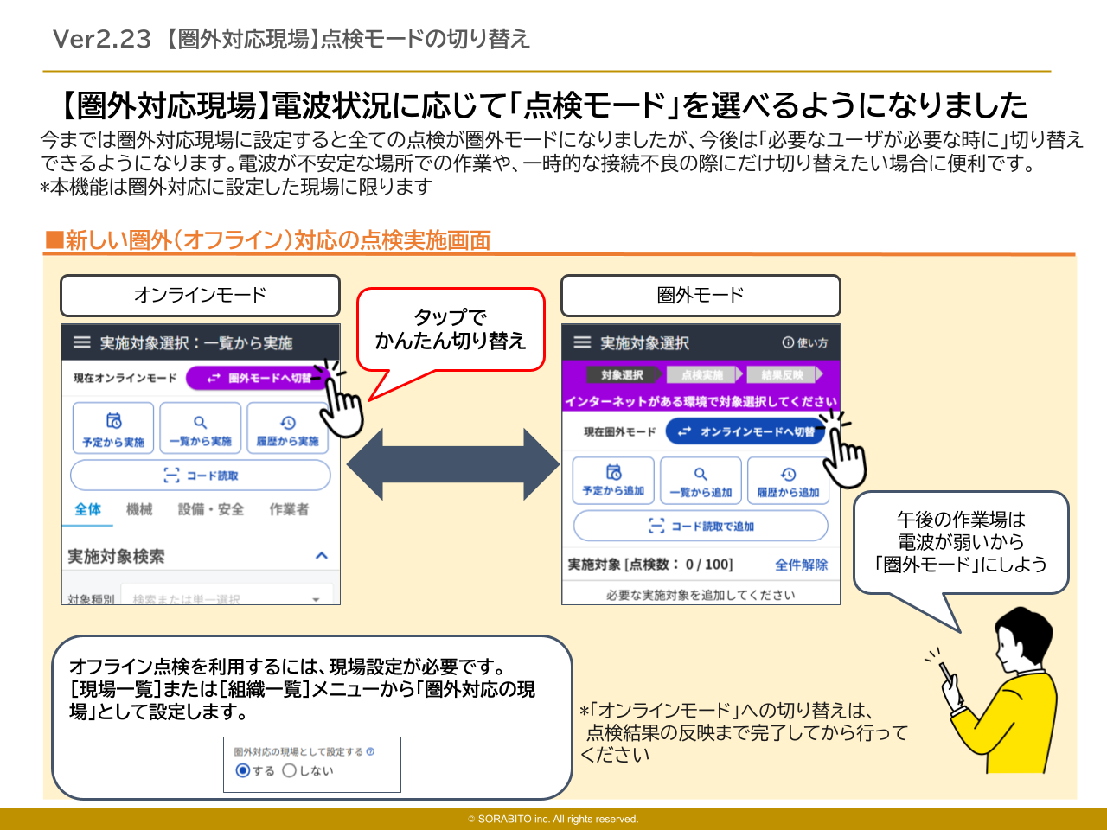
Task: Switch to the 機械 tab
Action: coord(139,509)
